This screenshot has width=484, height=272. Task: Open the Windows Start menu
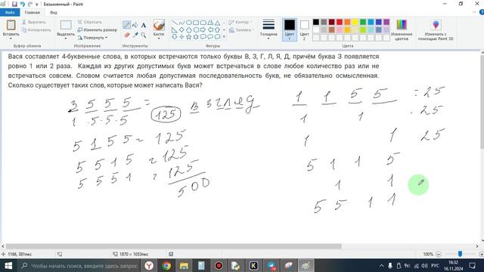point(8,265)
